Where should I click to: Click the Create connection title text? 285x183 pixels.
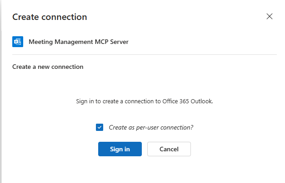coord(50,17)
